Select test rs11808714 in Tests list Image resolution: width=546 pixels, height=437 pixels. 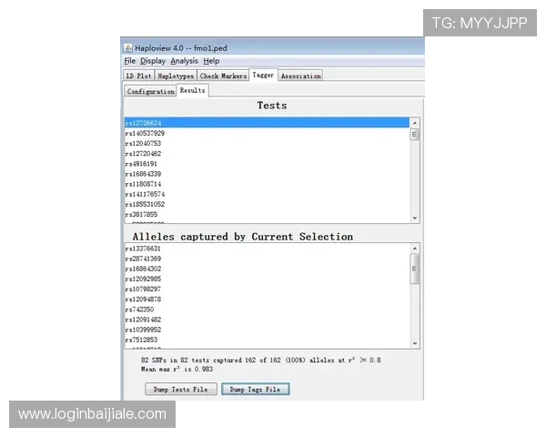[144, 184]
